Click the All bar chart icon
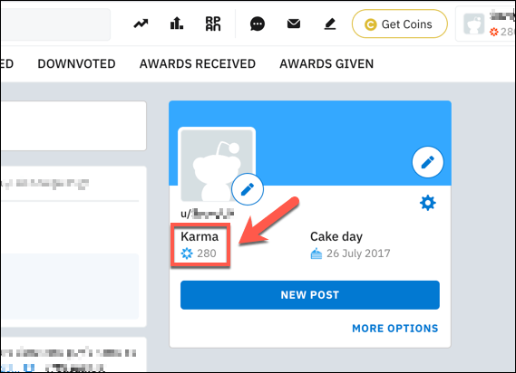516x373 pixels. coord(177,24)
